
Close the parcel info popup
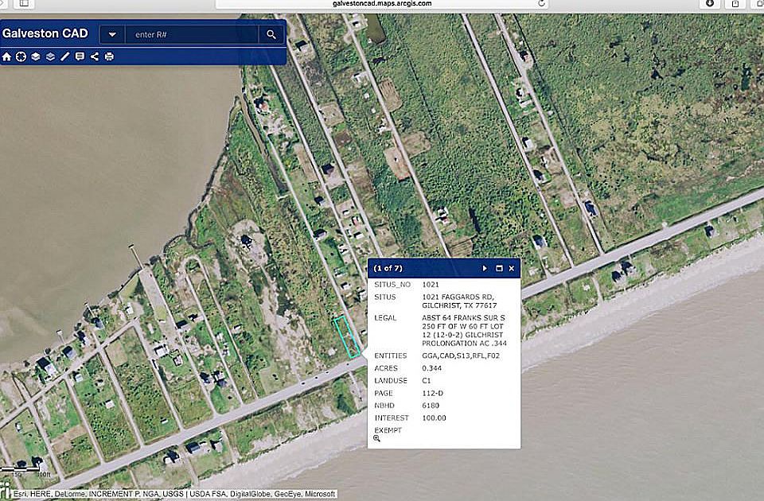tap(512, 269)
